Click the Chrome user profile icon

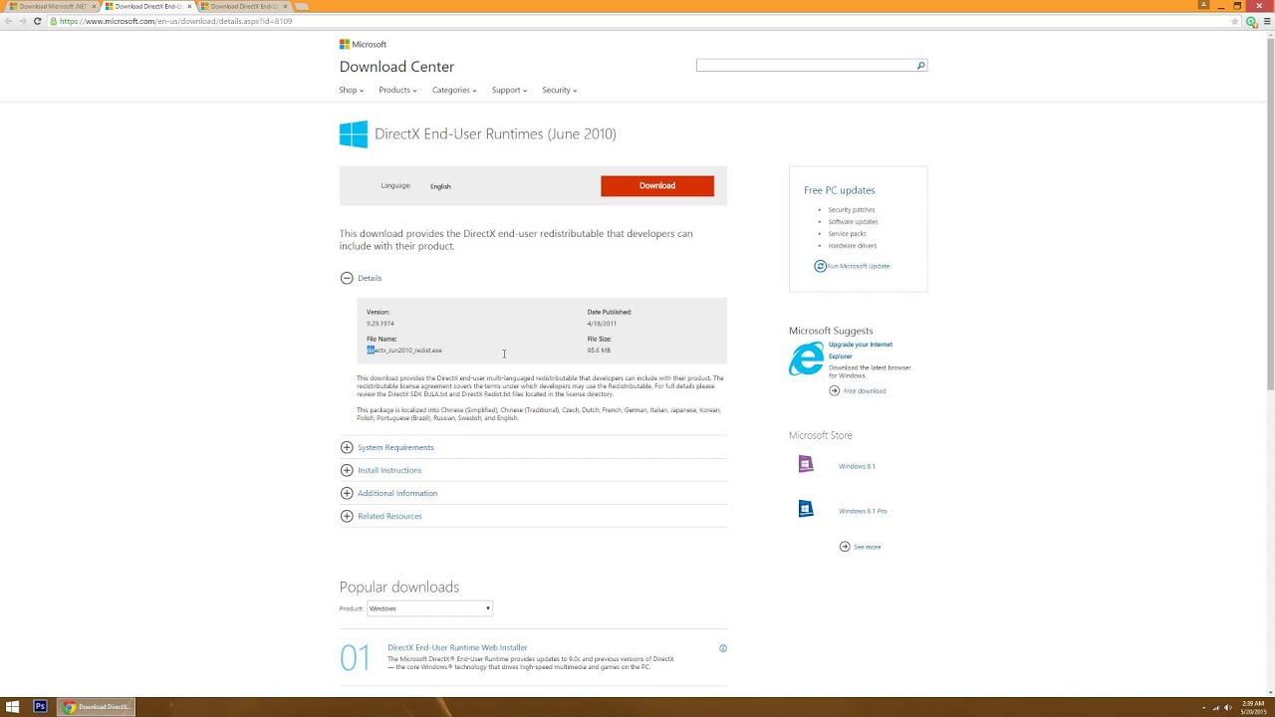[x=1203, y=5]
